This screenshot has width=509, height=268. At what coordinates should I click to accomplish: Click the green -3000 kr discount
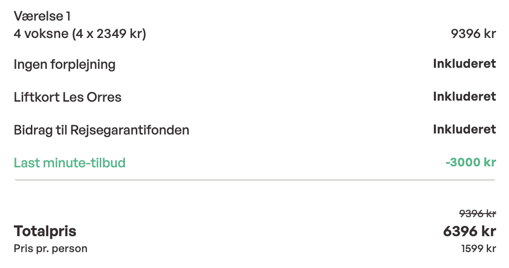pos(470,163)
